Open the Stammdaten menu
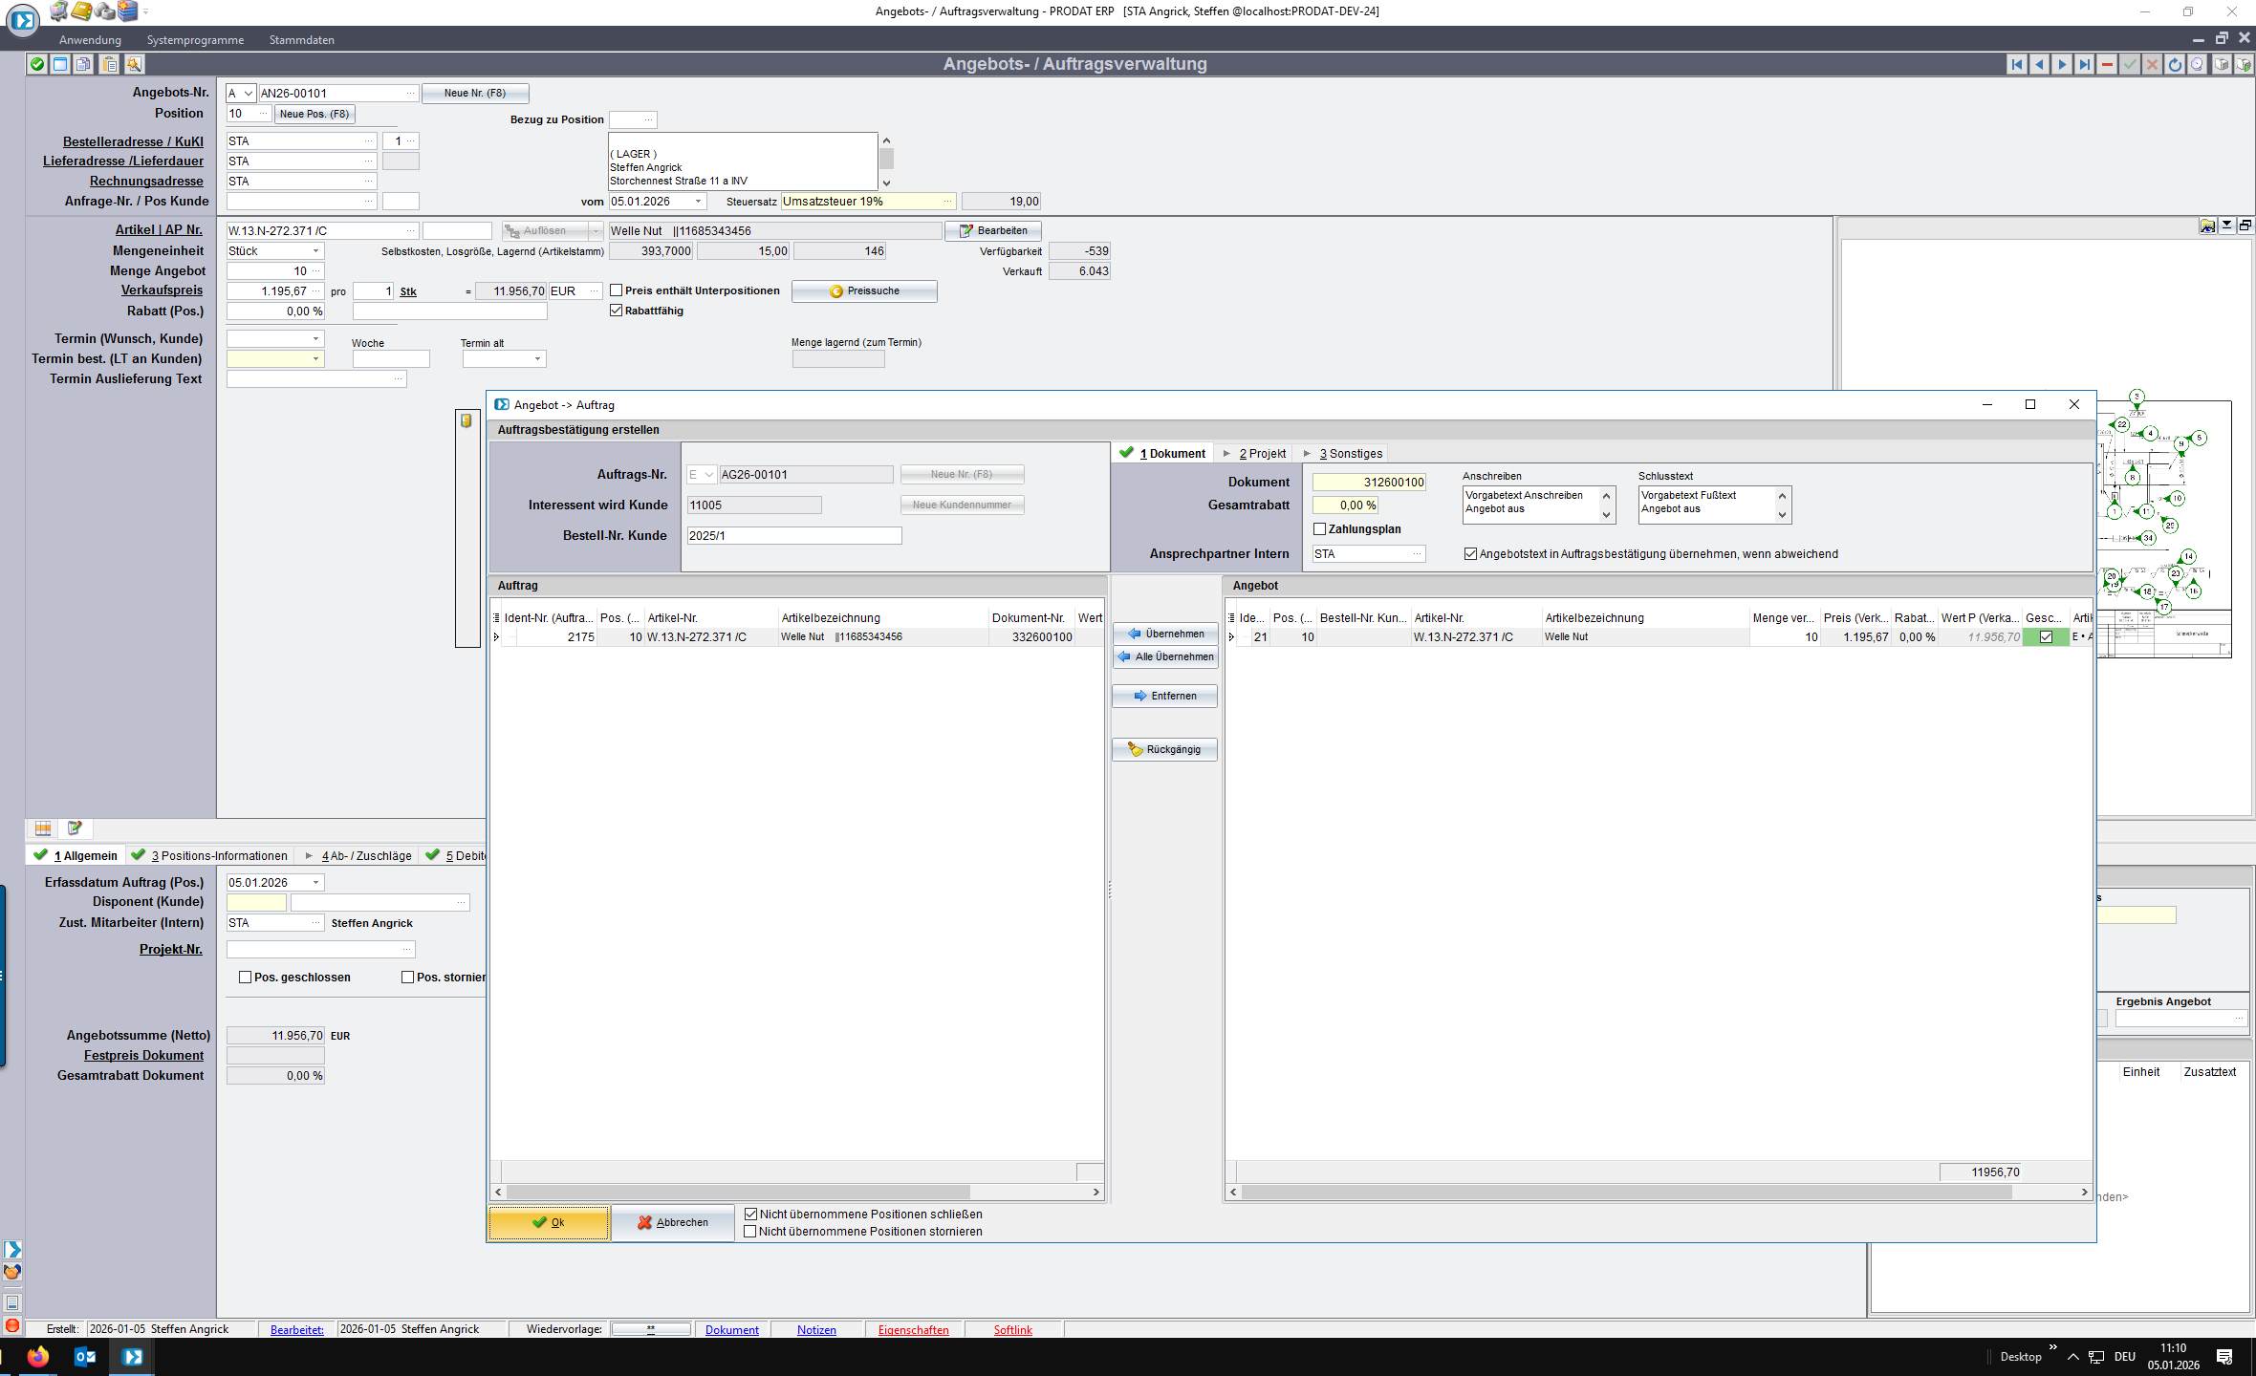 (301, 40)
